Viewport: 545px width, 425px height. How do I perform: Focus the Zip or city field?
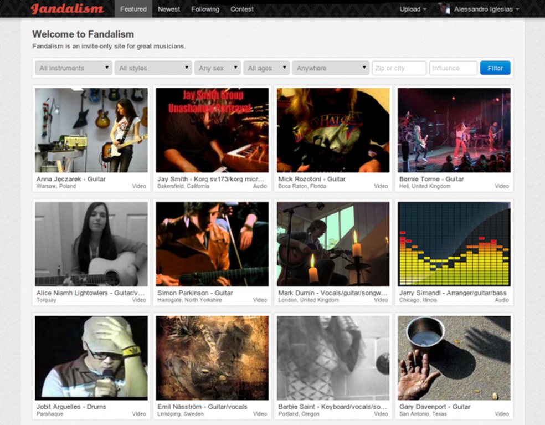399,68
